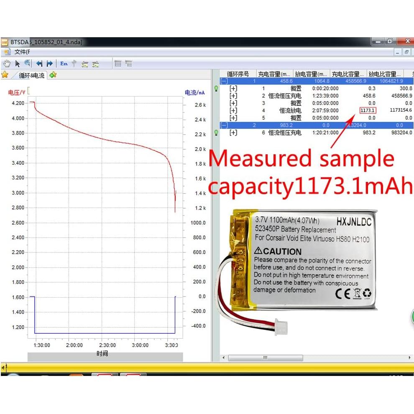Open the 文件 menu
The width and height of the screenshot is (414, 414).
tap(22, 52)
